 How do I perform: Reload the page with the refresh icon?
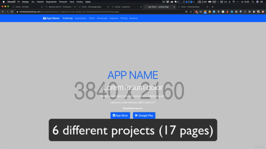12,12
